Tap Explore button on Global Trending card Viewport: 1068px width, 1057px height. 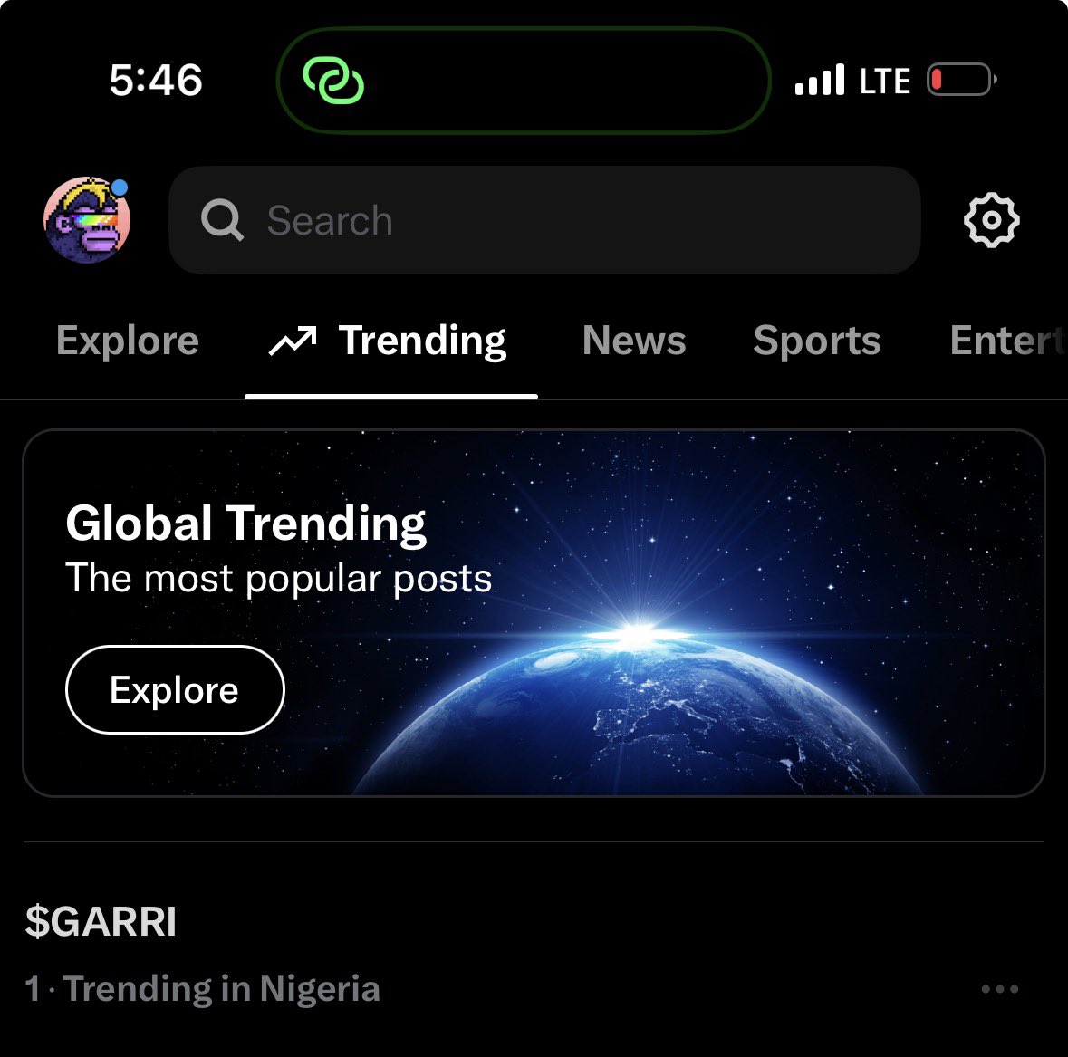pyautogui.click(x=175, y=689)
